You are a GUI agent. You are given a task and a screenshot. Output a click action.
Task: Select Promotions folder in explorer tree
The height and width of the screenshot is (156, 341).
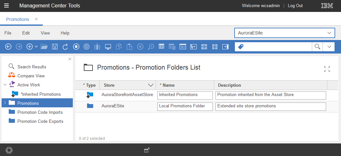click(28, 103)
